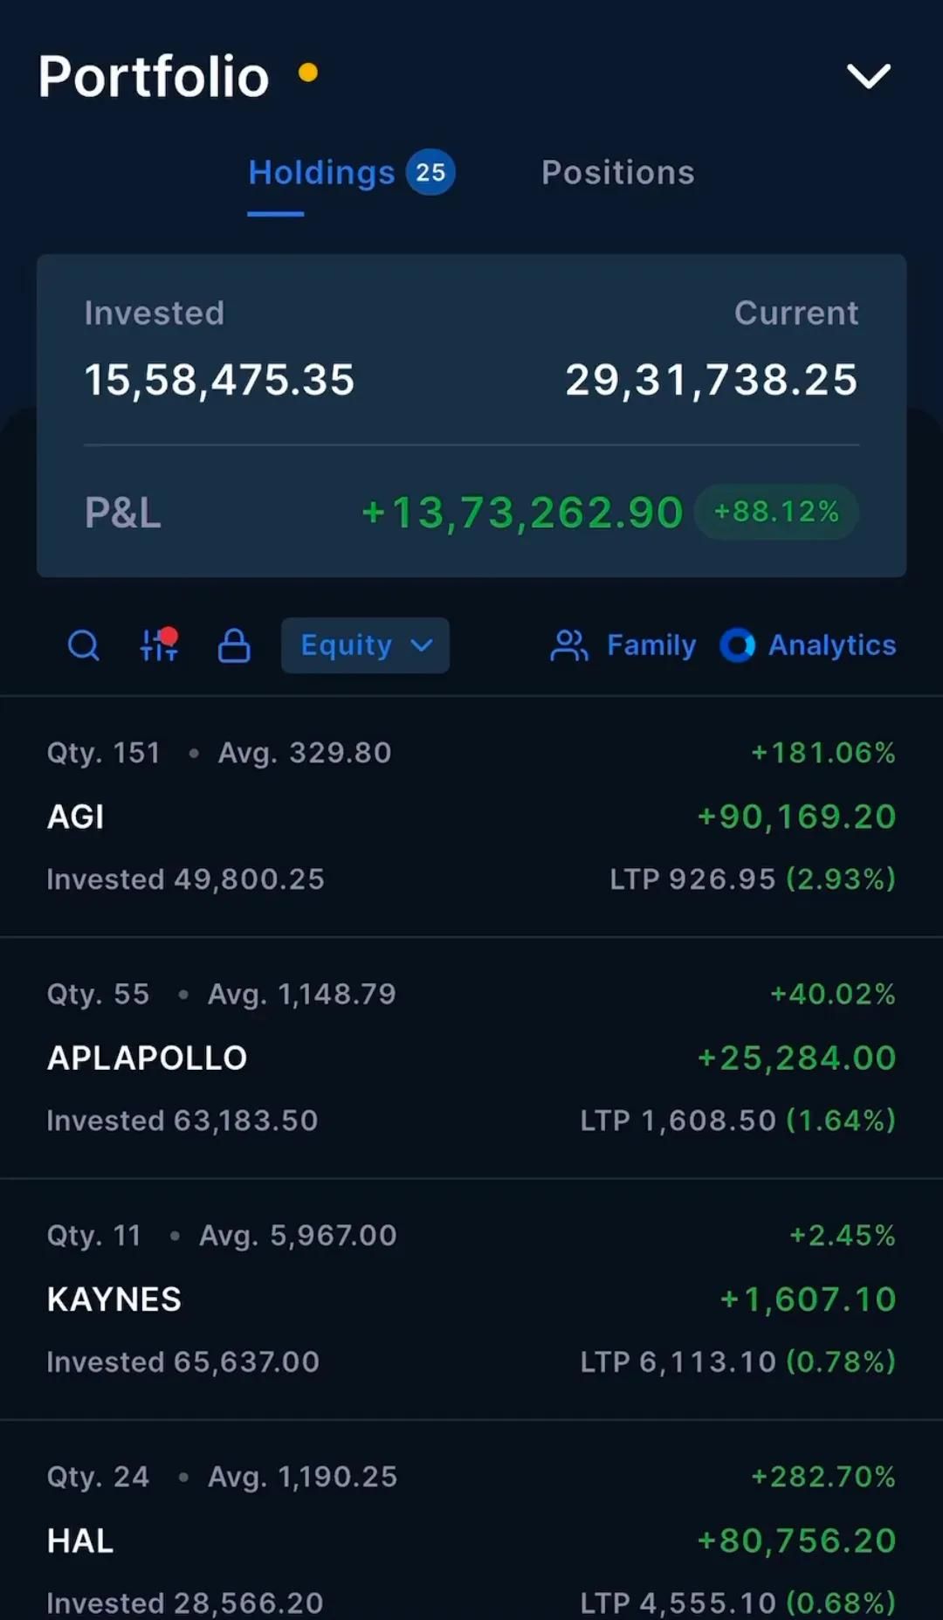The width and height of the screenshot is (943, 1620).
Task: Collapse Portfolio with top-right chevron
Action: click(x=869, y=76)
